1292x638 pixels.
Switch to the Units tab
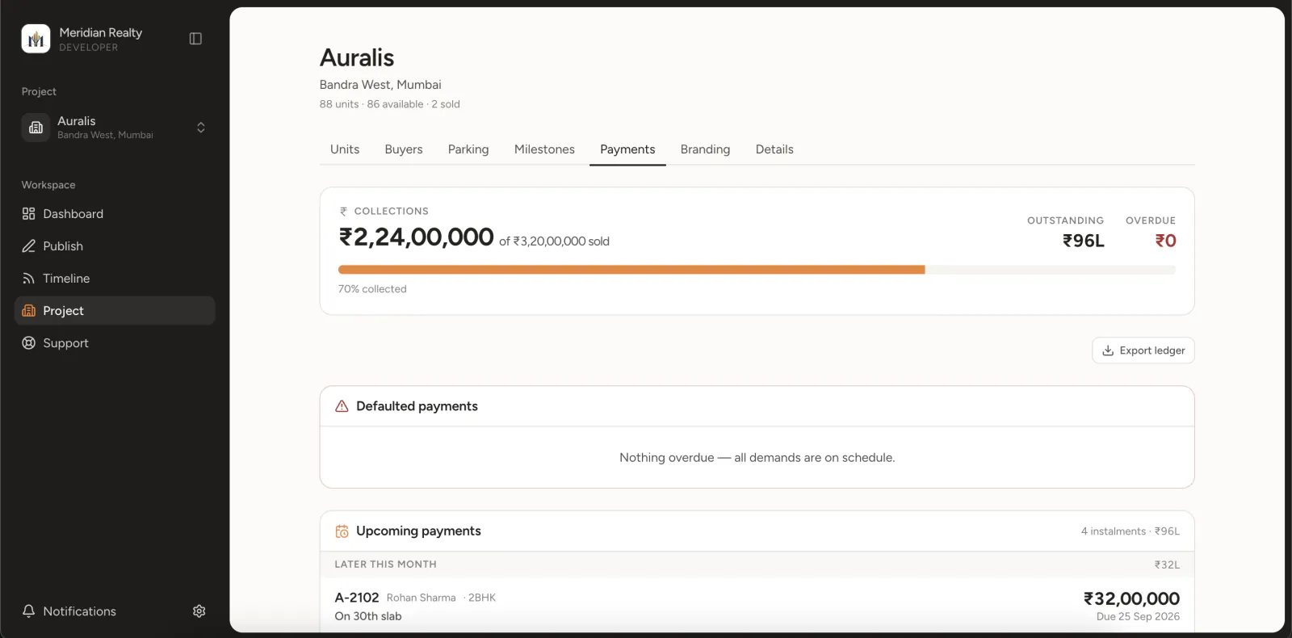(345, 149)
